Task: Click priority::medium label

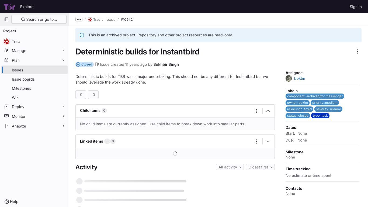Action: [325, 103]
